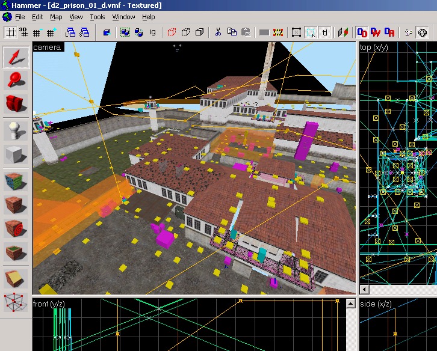Click the Apply current texture brick icon
The image size is (437, 351).
coord(16,204)
